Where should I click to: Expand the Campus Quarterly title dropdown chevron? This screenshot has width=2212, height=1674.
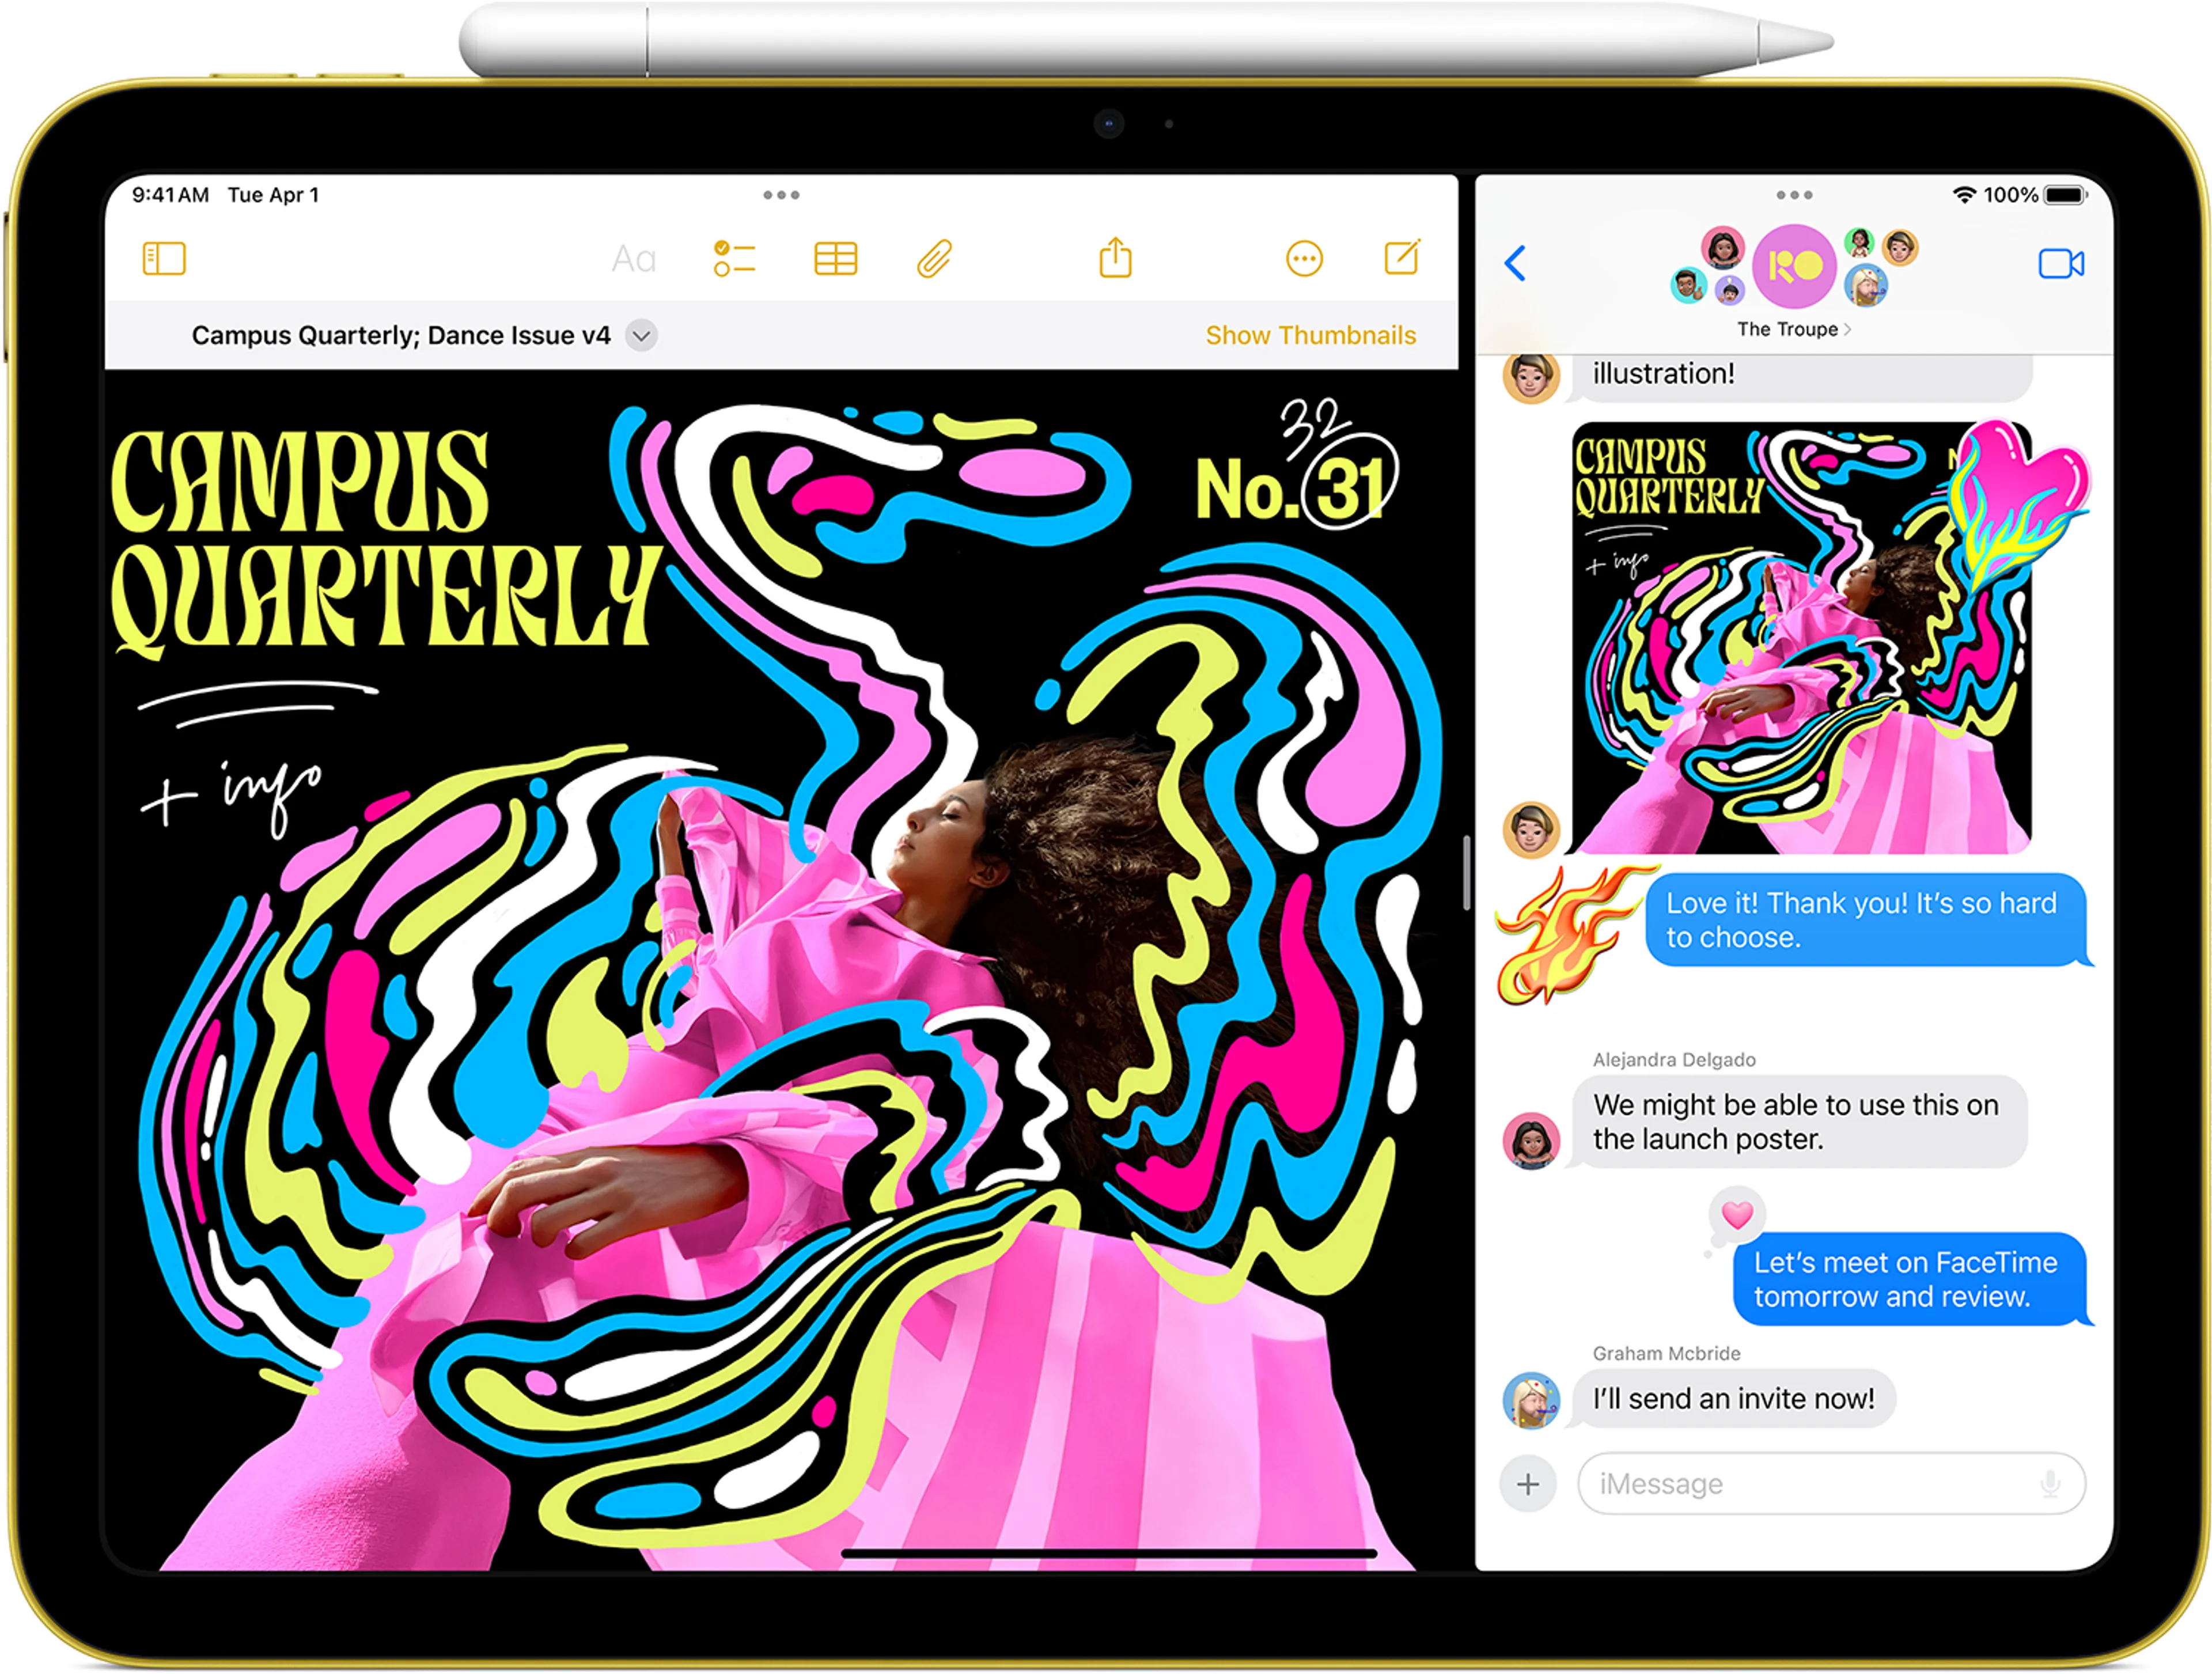(642, 336)
